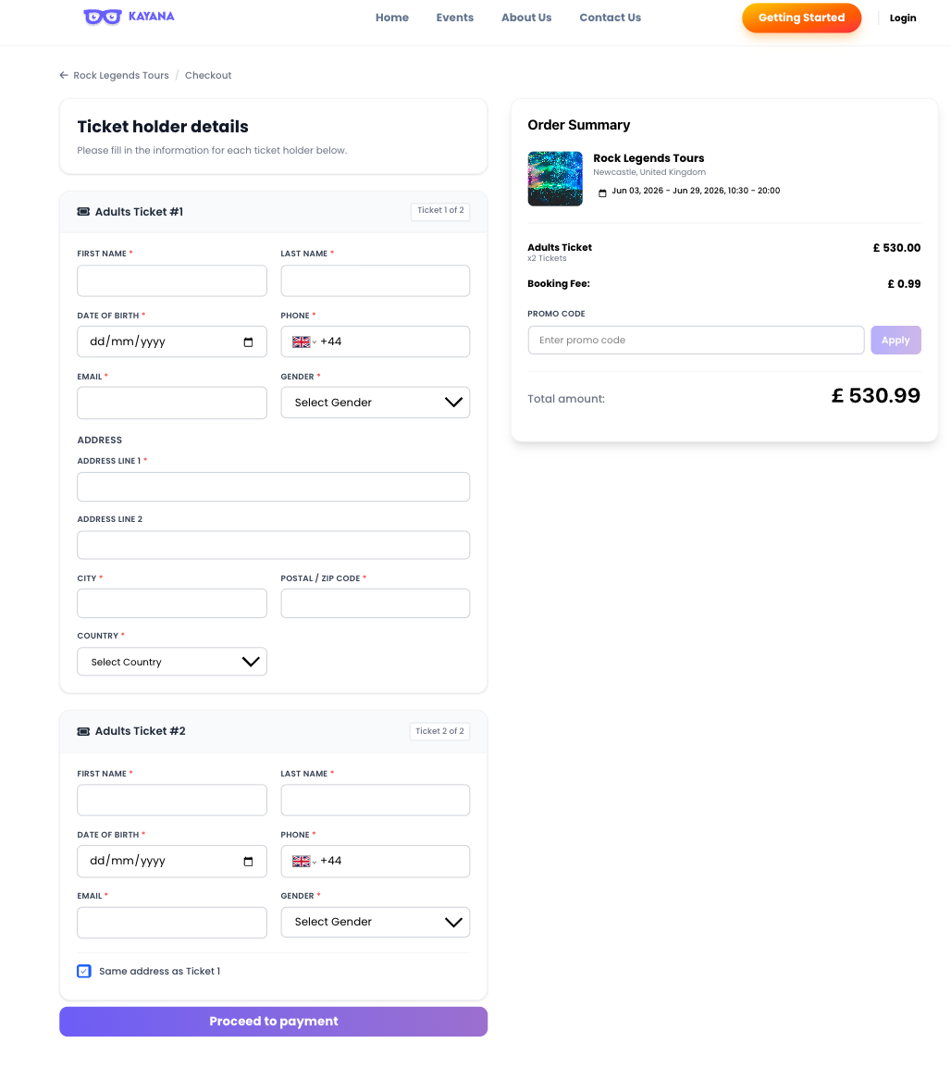Focus Ticket #1 Email field

point(172,404)
